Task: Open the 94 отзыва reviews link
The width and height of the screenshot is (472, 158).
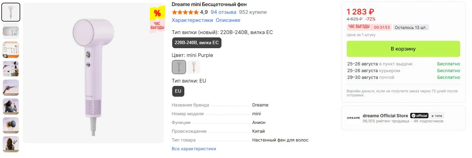Action: tap(224, 12)
